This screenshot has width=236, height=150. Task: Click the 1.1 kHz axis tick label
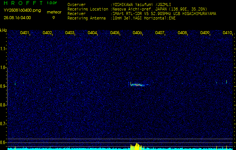[3, 49]
